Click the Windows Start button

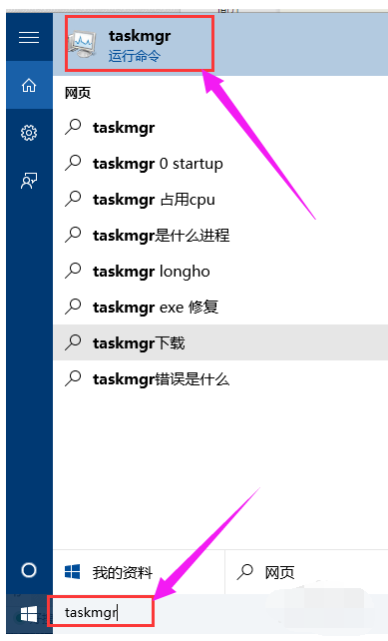29,614
